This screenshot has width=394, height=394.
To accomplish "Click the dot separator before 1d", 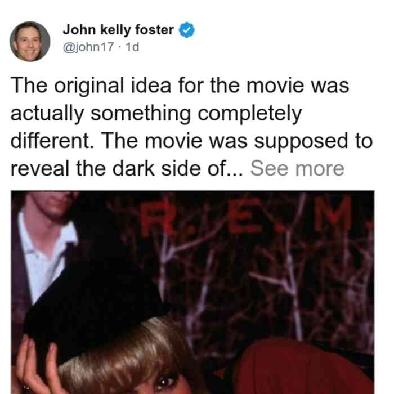I will [x=120, y=47].
